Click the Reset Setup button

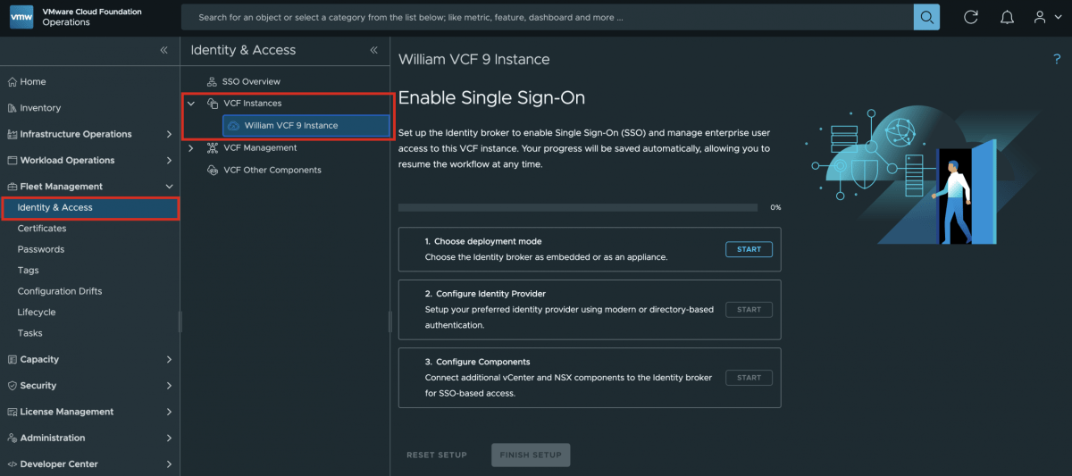(x=437, y=455)
